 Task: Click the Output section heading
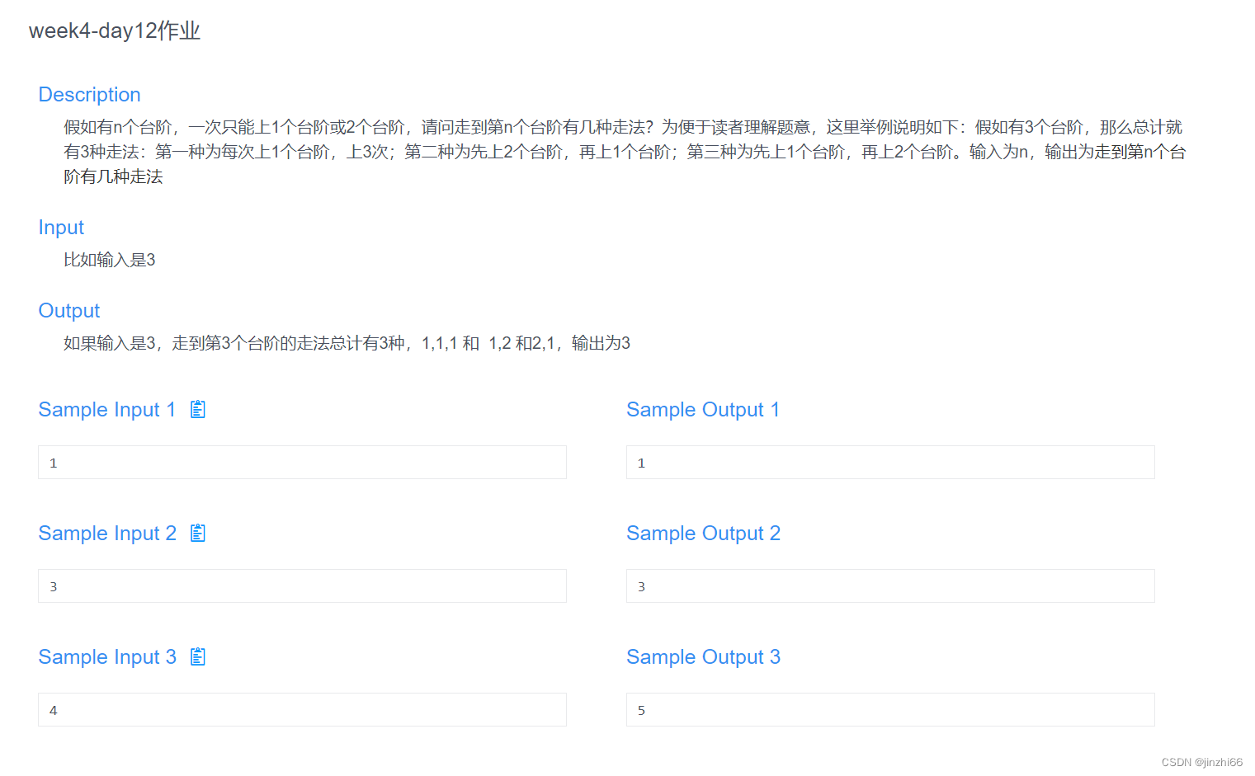(x=69, y=311)
